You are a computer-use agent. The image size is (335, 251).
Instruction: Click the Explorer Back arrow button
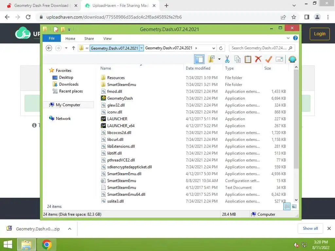click(49, 48)
